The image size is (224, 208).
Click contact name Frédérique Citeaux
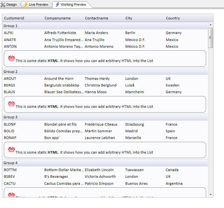point(101,124)
